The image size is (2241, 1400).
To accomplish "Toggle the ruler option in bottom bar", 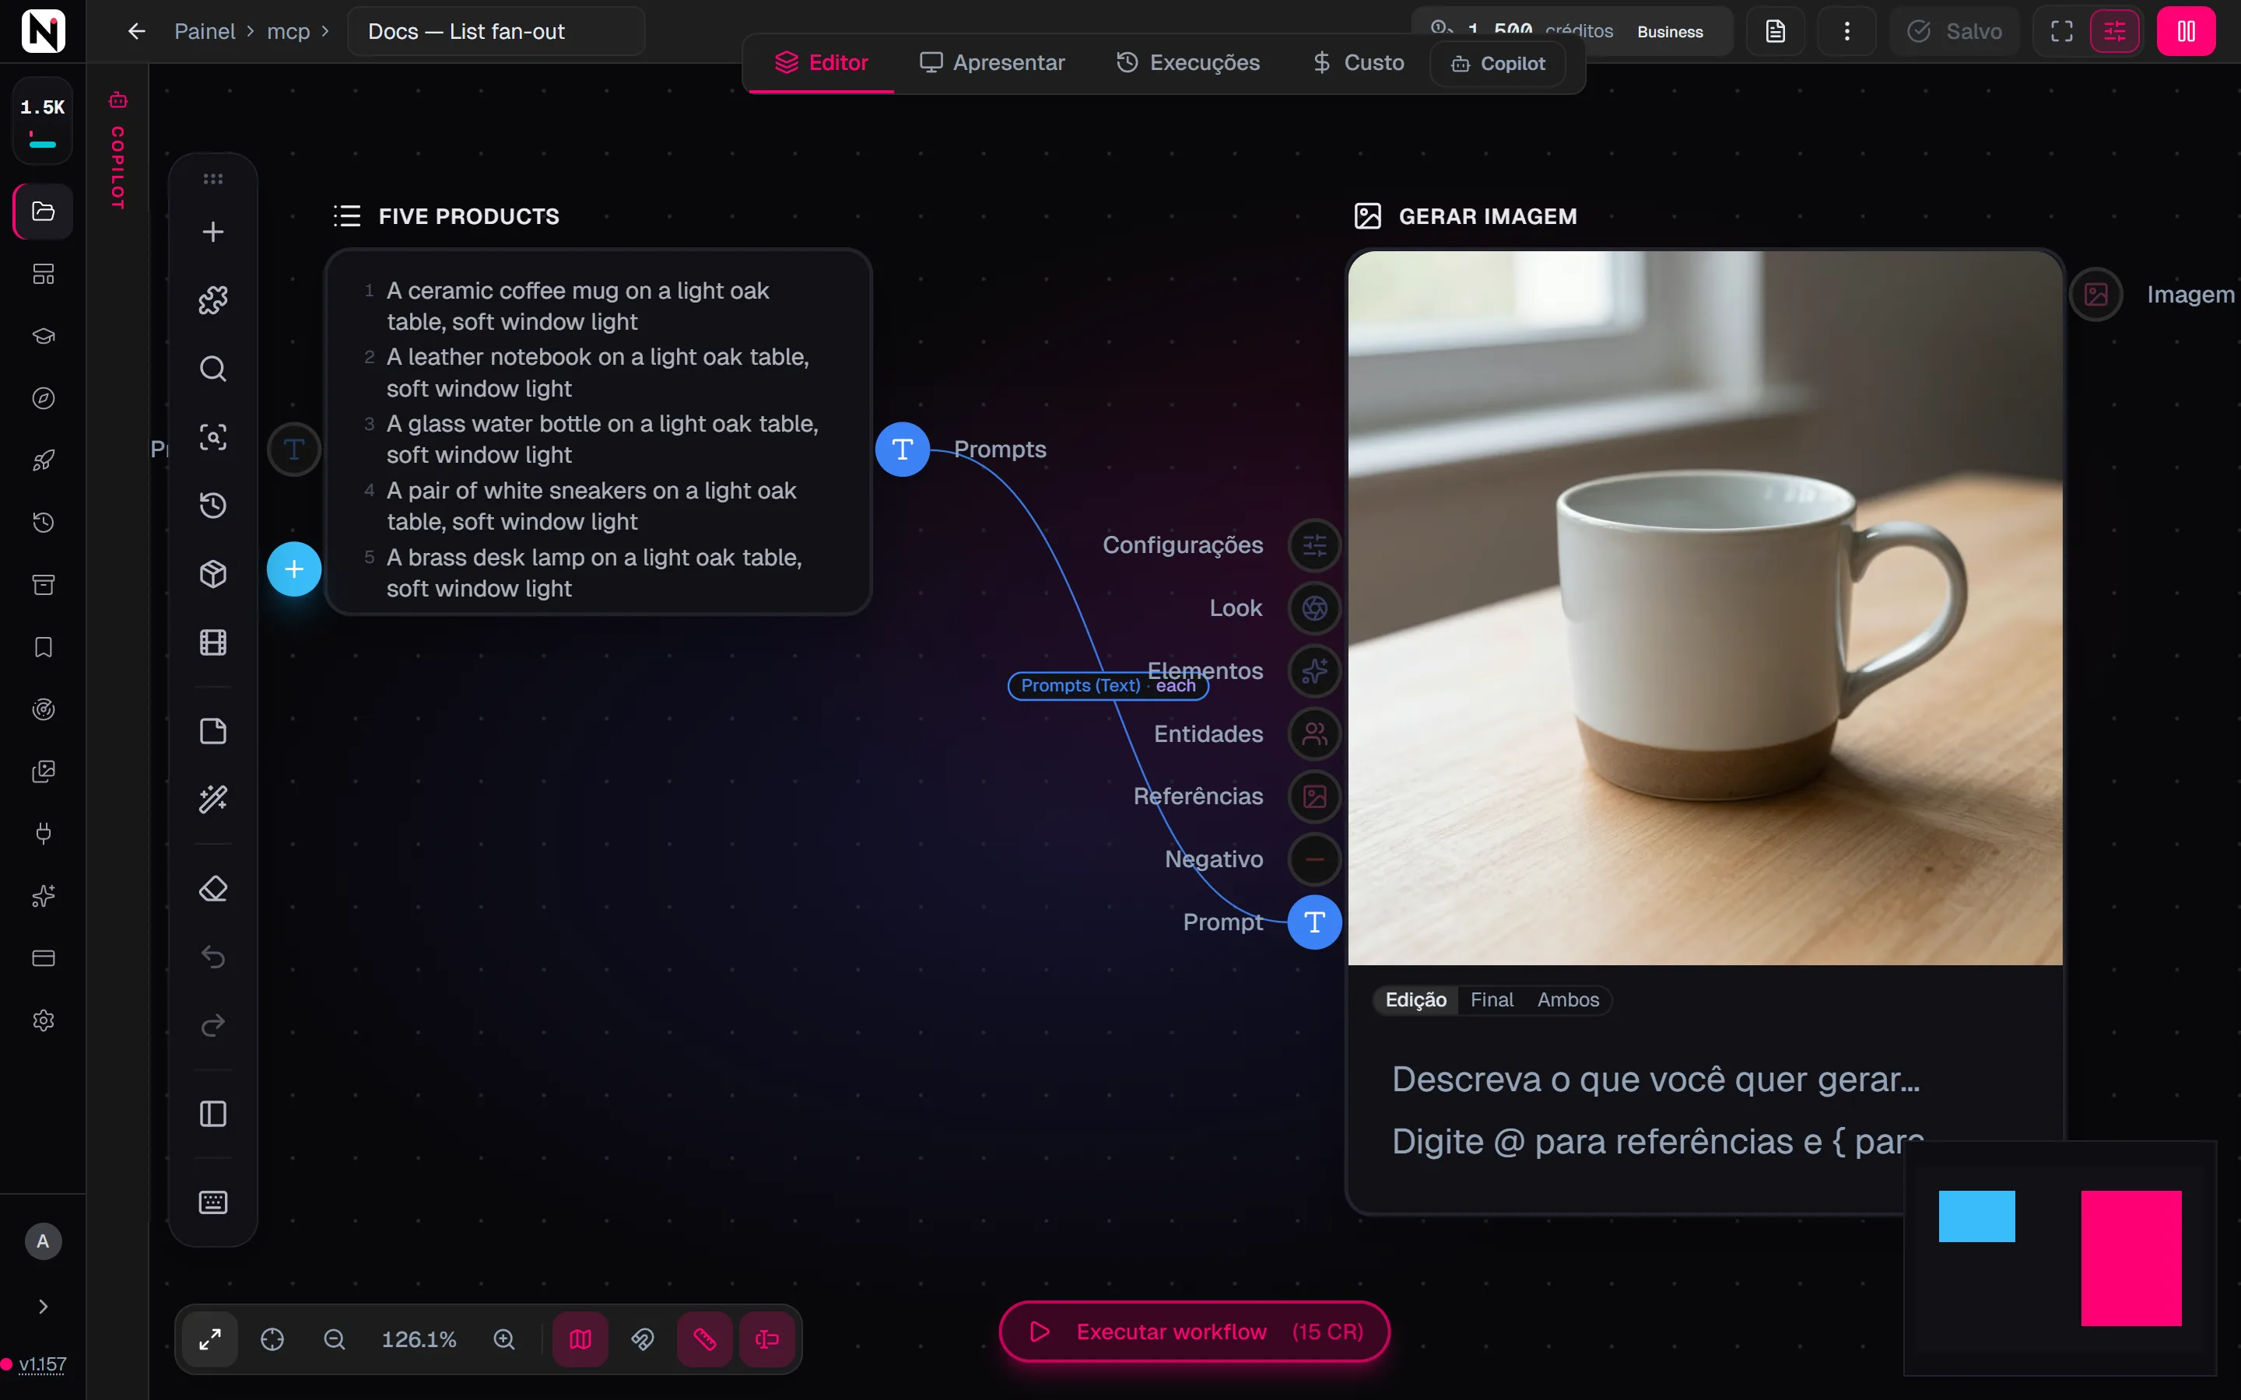I will click(705, 1339).
